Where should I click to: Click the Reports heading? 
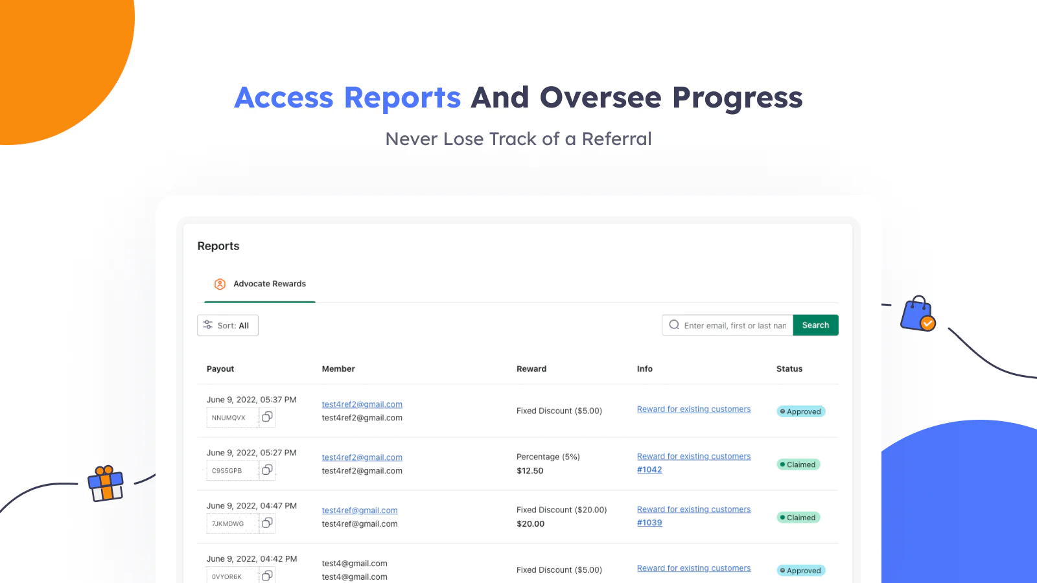click(x=218, y=246)
